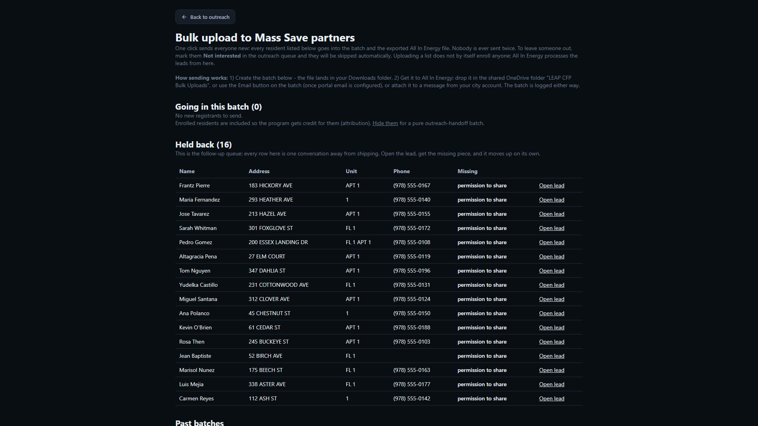Open lead for Rosa Then
This screenshot has width=758, height=426.
pos(552,342)
